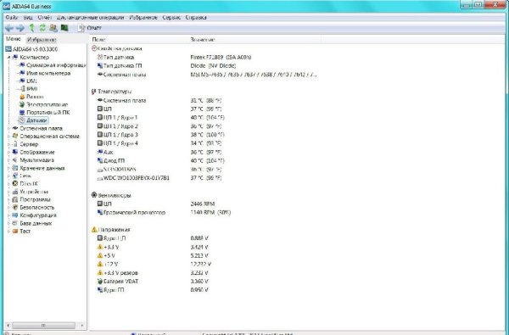Open the Дистанционные операции menu
The width and height of the screenshot is (509, 335).
90,18
